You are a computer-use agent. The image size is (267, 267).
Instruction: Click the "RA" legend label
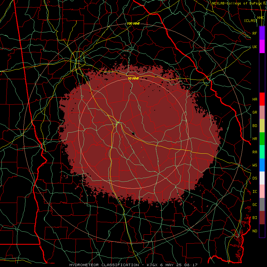[255, 152]
